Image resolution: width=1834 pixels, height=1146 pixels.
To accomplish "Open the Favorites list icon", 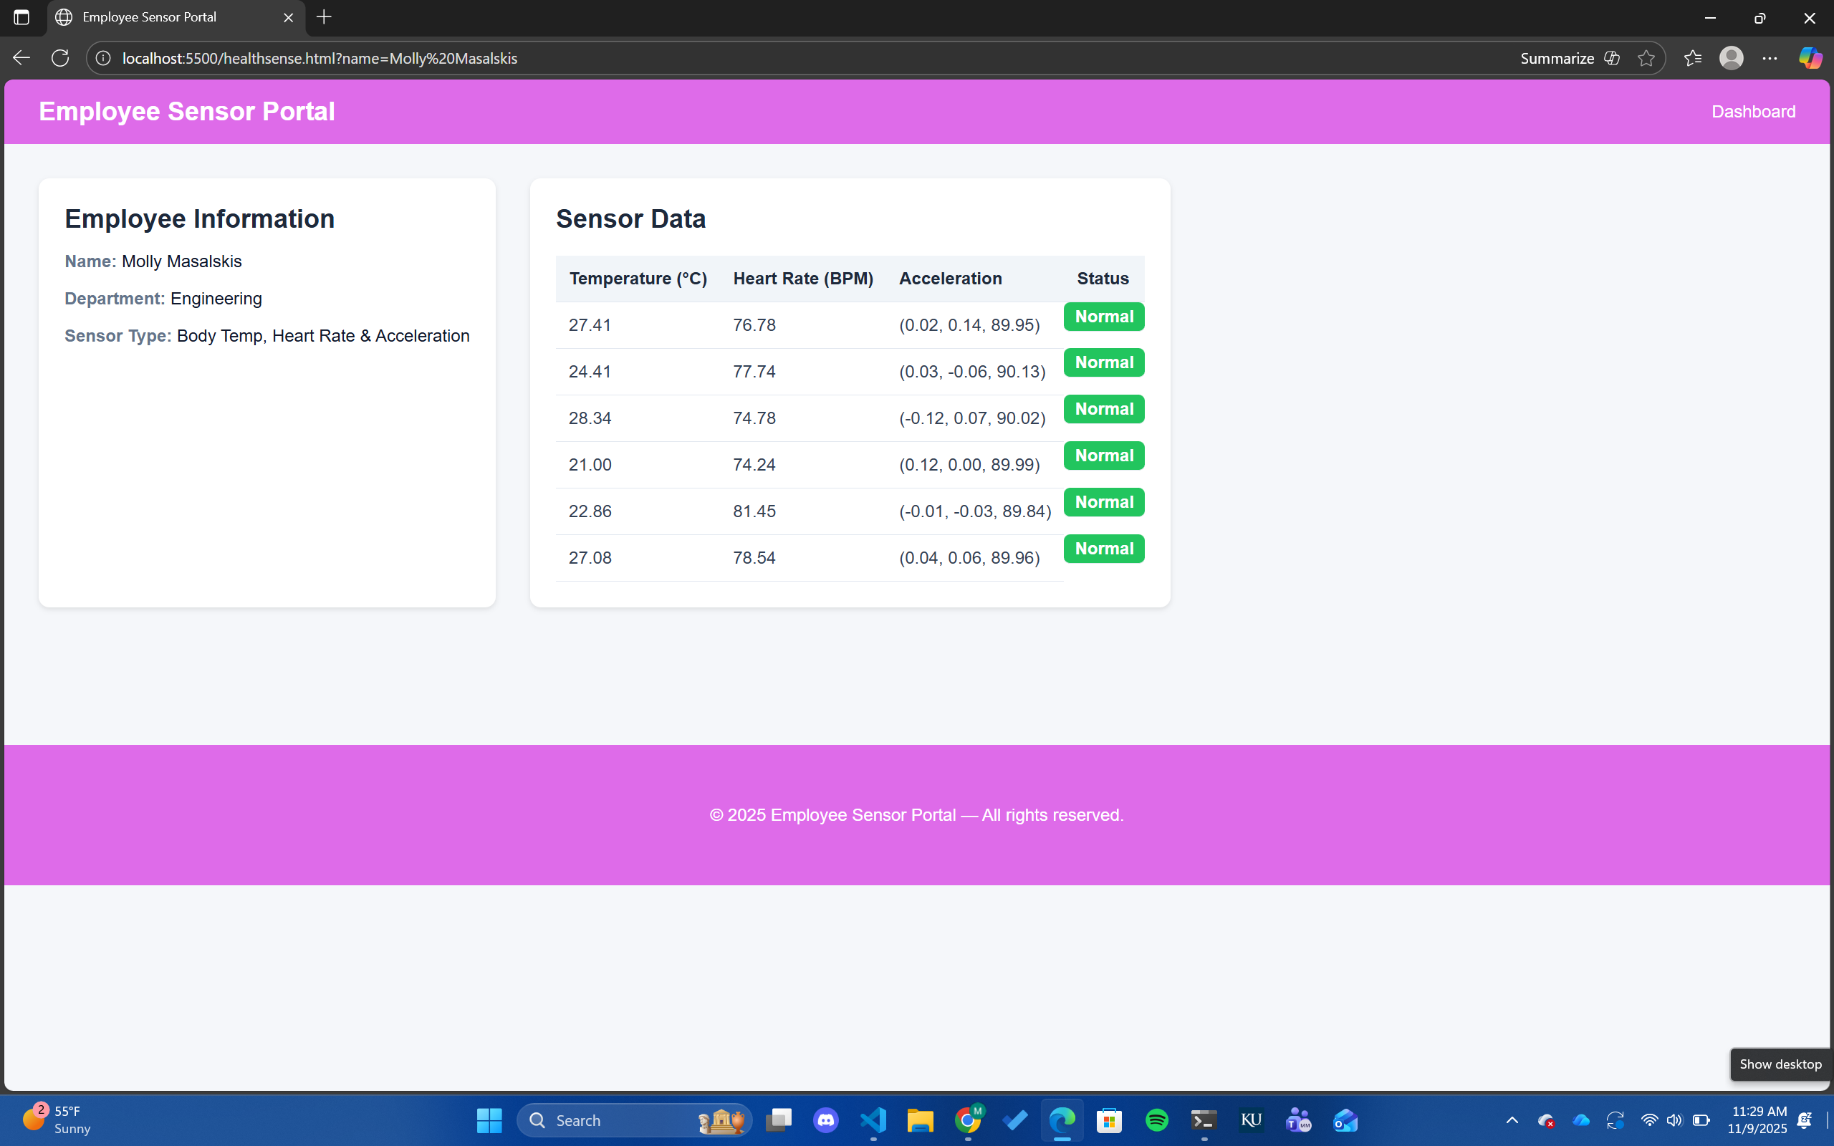I will [1692, 58].
